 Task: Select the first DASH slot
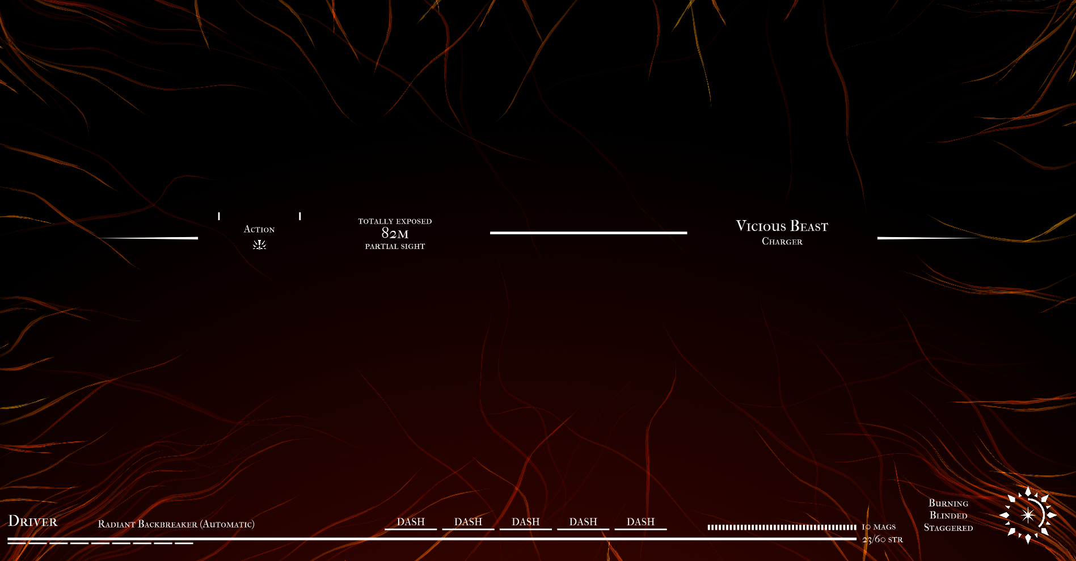pyautogui.click(x=411, y=522)
